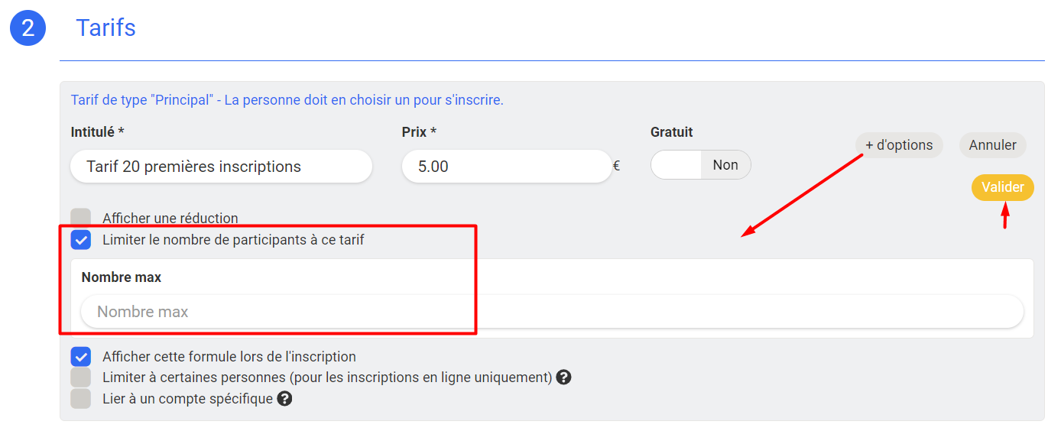1061x431 pixels.
Task: Expand the '+ d'options' button
Action: 899,145
